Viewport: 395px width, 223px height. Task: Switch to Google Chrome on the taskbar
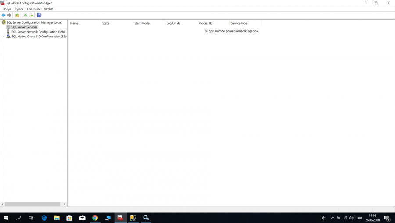pos(95,218)
